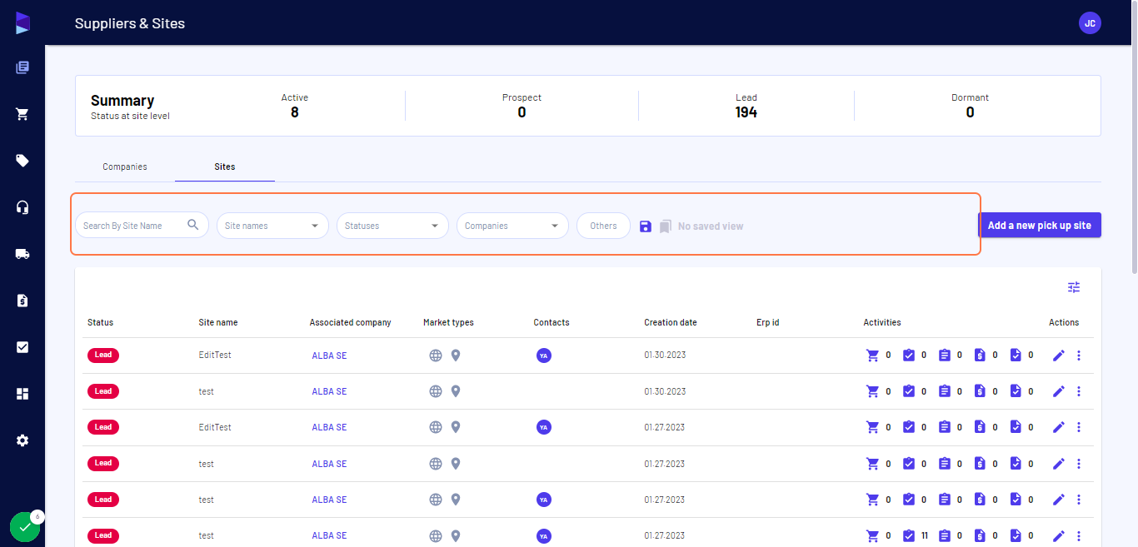Expand the Statuses dropdown
Viewport: 1138px width, 547px height.
[x=392, y=226]
